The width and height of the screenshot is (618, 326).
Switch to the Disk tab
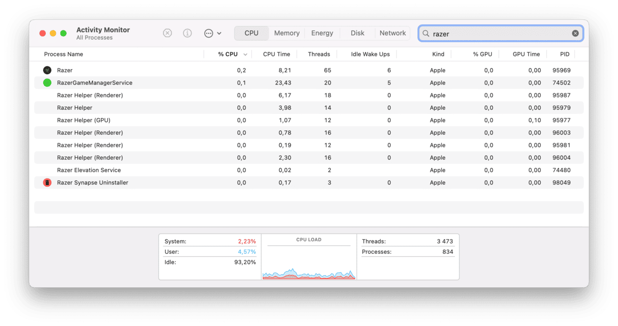click(x=357, y=33)
